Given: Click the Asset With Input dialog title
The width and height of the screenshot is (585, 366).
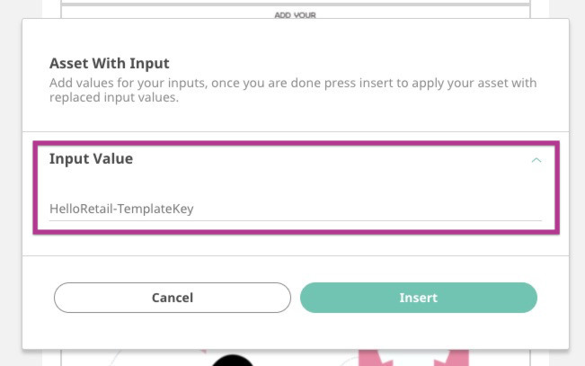Looking at the screenshot, I should click(x=109, y=63).
